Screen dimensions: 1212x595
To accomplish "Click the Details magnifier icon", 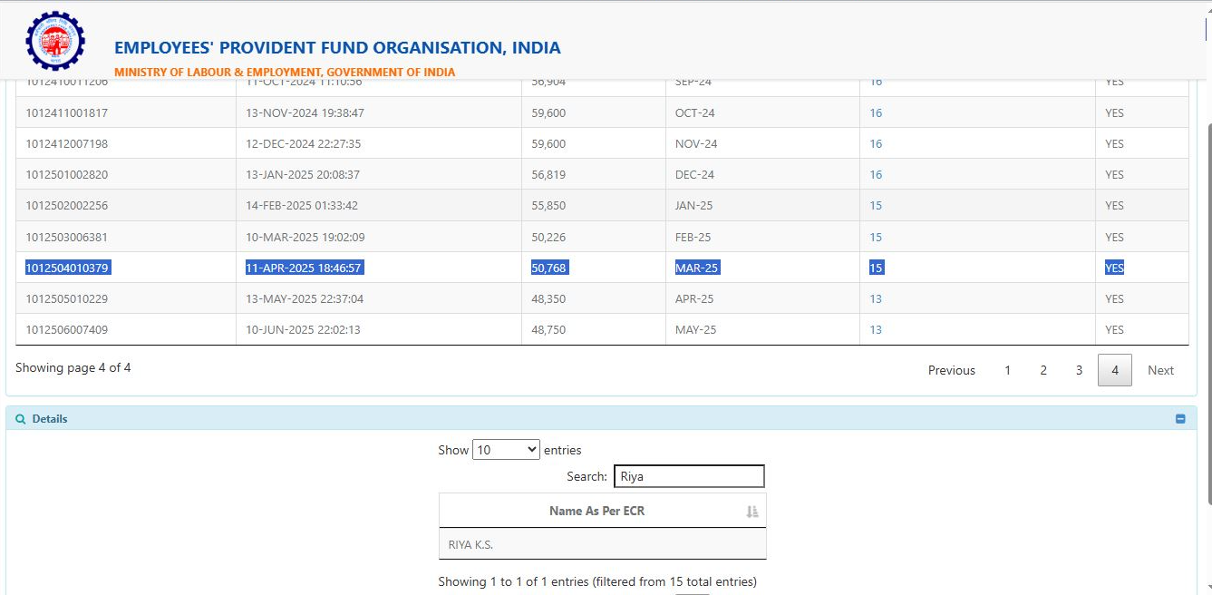I will coord(21,419).
